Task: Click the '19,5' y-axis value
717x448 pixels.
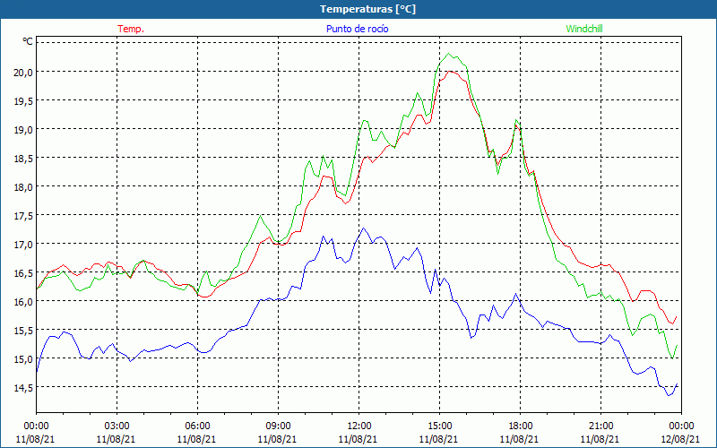Action: 24,100
